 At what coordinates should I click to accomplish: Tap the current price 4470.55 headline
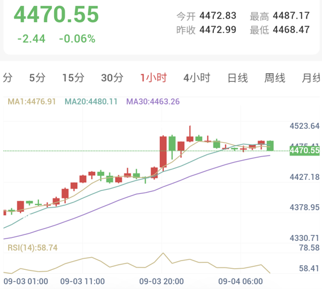coord(56,15)
